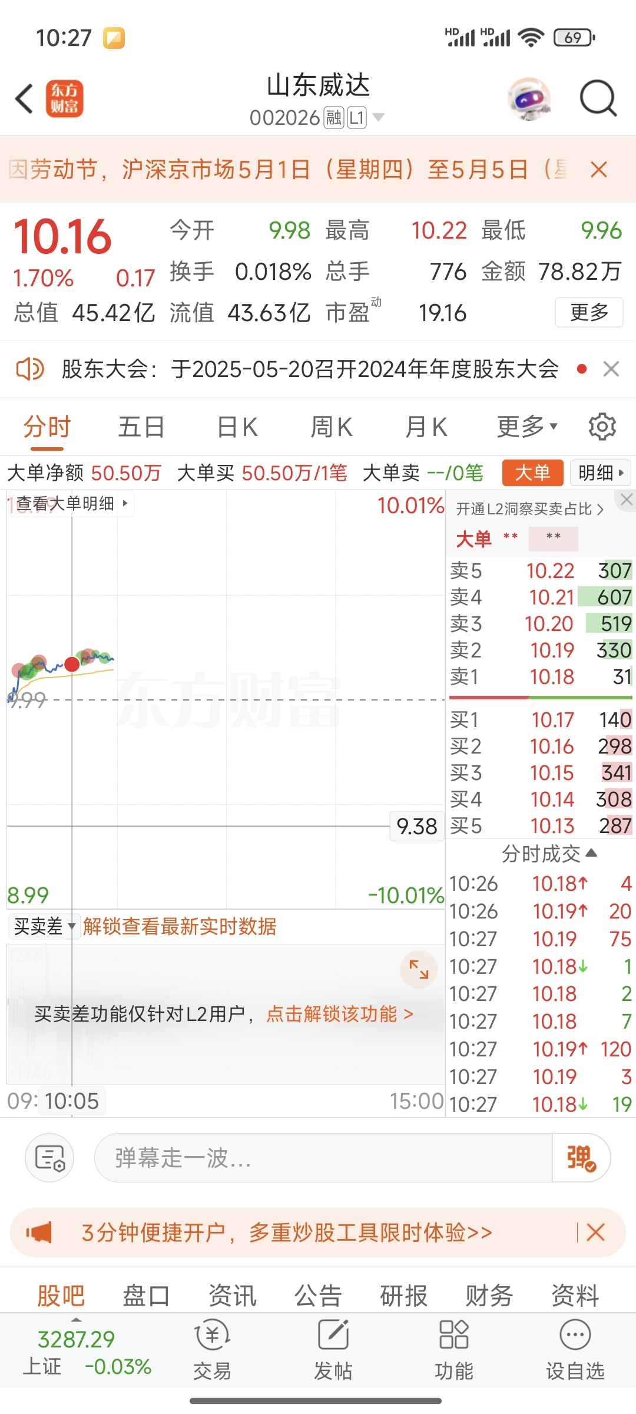Viewport: 636px width, 1414px height.
Task: Open the 更多 chart period dropdown
Action: pyautogui.click(x=527, y=427)
